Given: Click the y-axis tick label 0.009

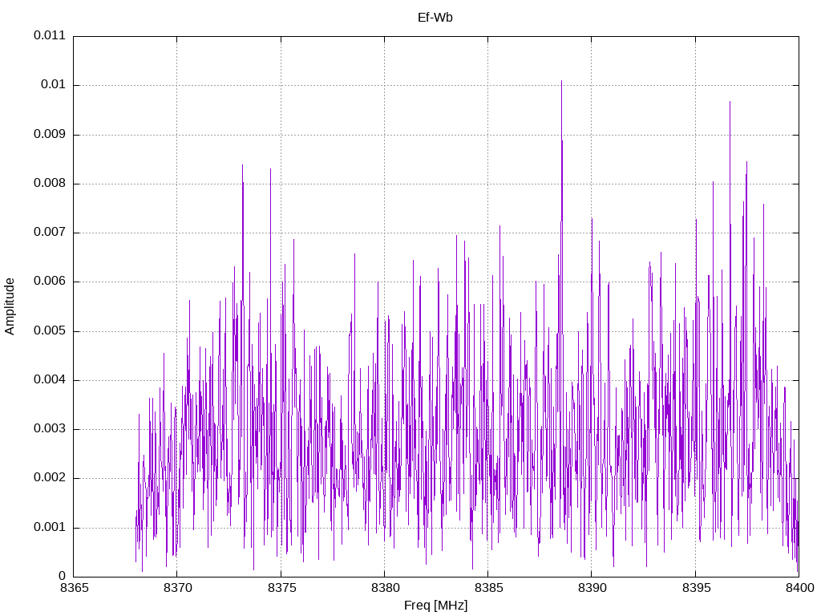Looking at the screenshot, I should pos(50,134).
